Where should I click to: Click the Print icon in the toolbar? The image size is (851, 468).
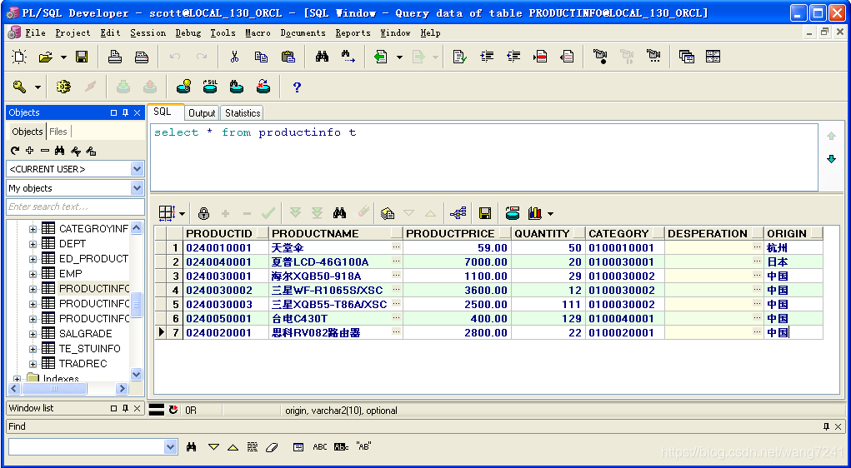(115, 57)
